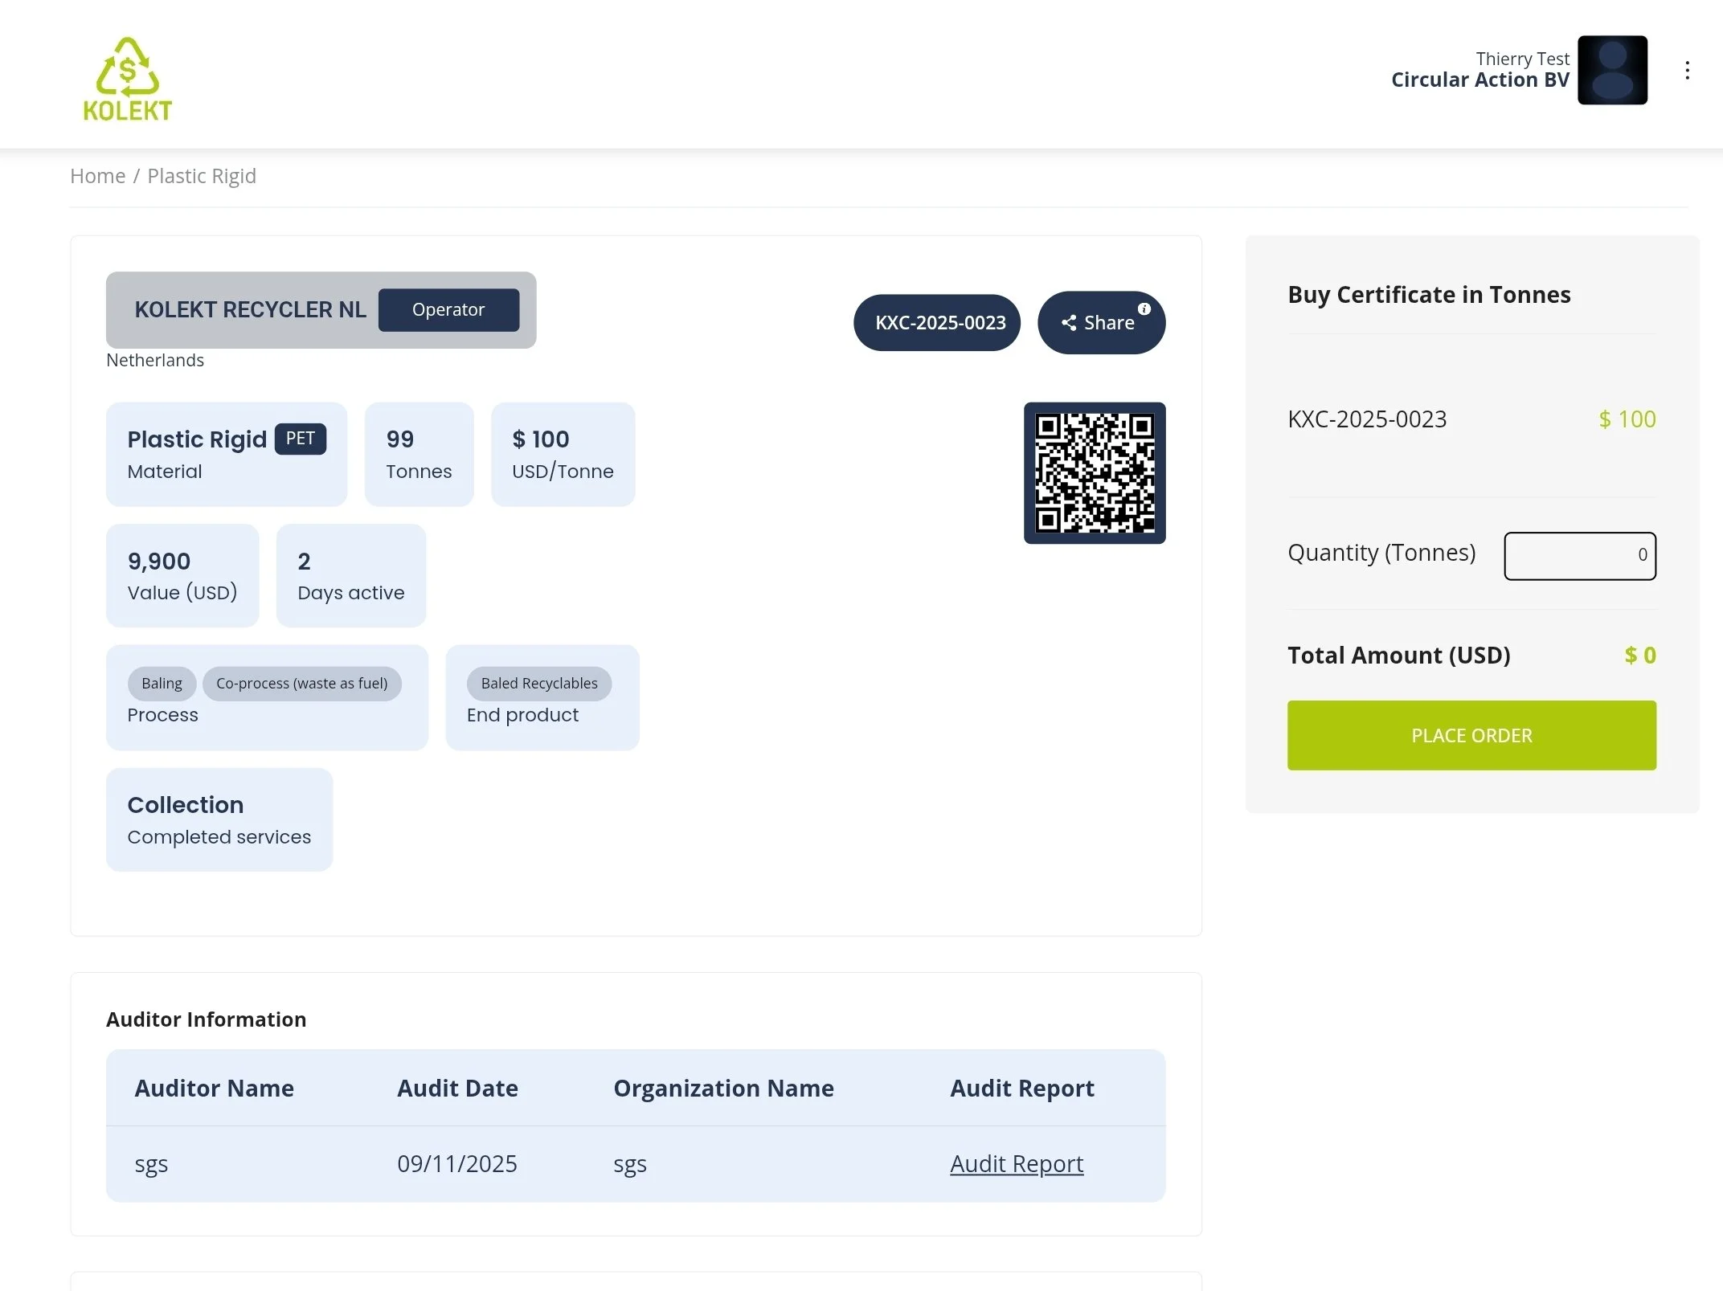This screenshot has height=1291, width=1723.
Task: Click the info icon on Share
Action: pyautogui.click(x=1144, y=309)
